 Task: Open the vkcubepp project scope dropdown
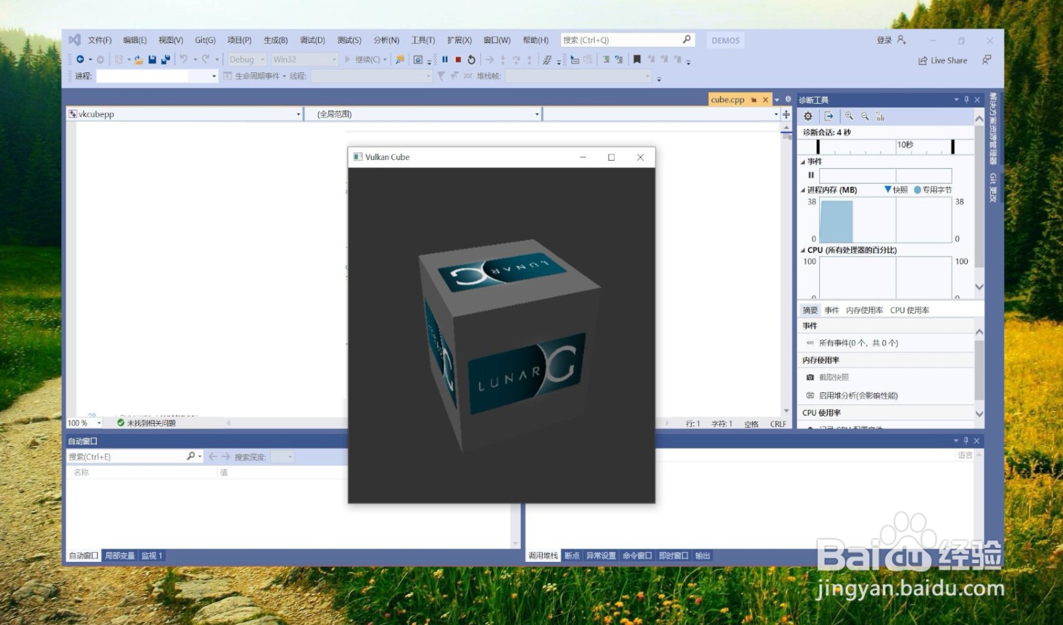pos(185,114)
